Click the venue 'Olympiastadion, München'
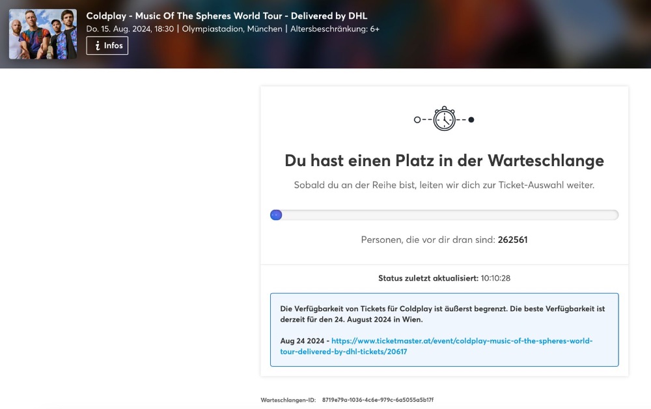 coord(232,29)
